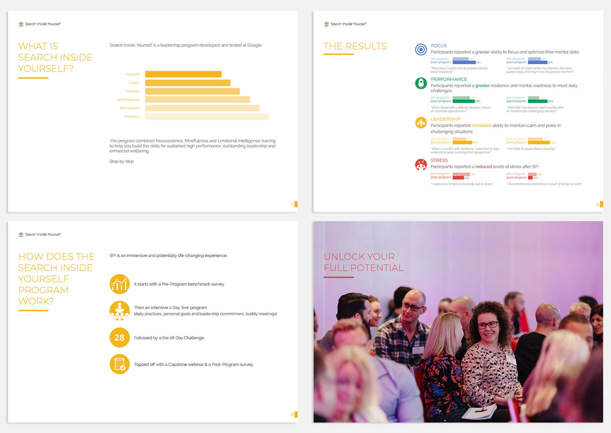
Task: Click the 'Mindfulness' chart label
Action: (x=132, y=117)
